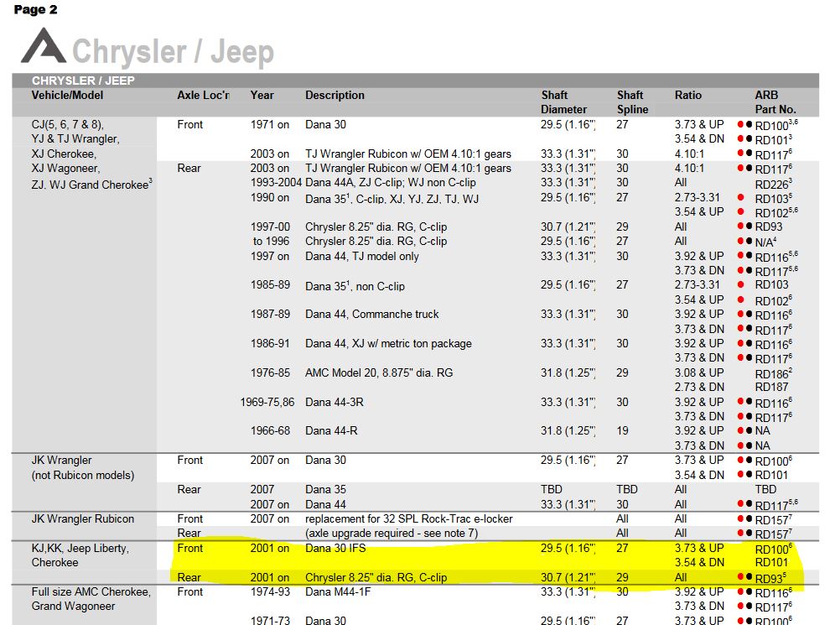830x625 pixels.
Task: Click the red dot next to N/A part number
Action: [741, 241]
